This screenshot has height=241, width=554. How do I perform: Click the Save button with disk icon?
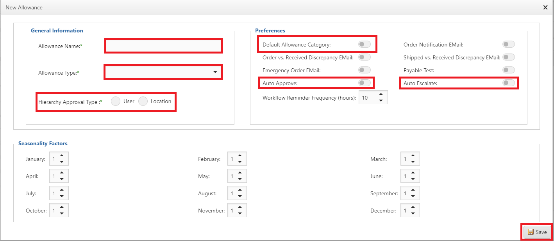(537, 232)
